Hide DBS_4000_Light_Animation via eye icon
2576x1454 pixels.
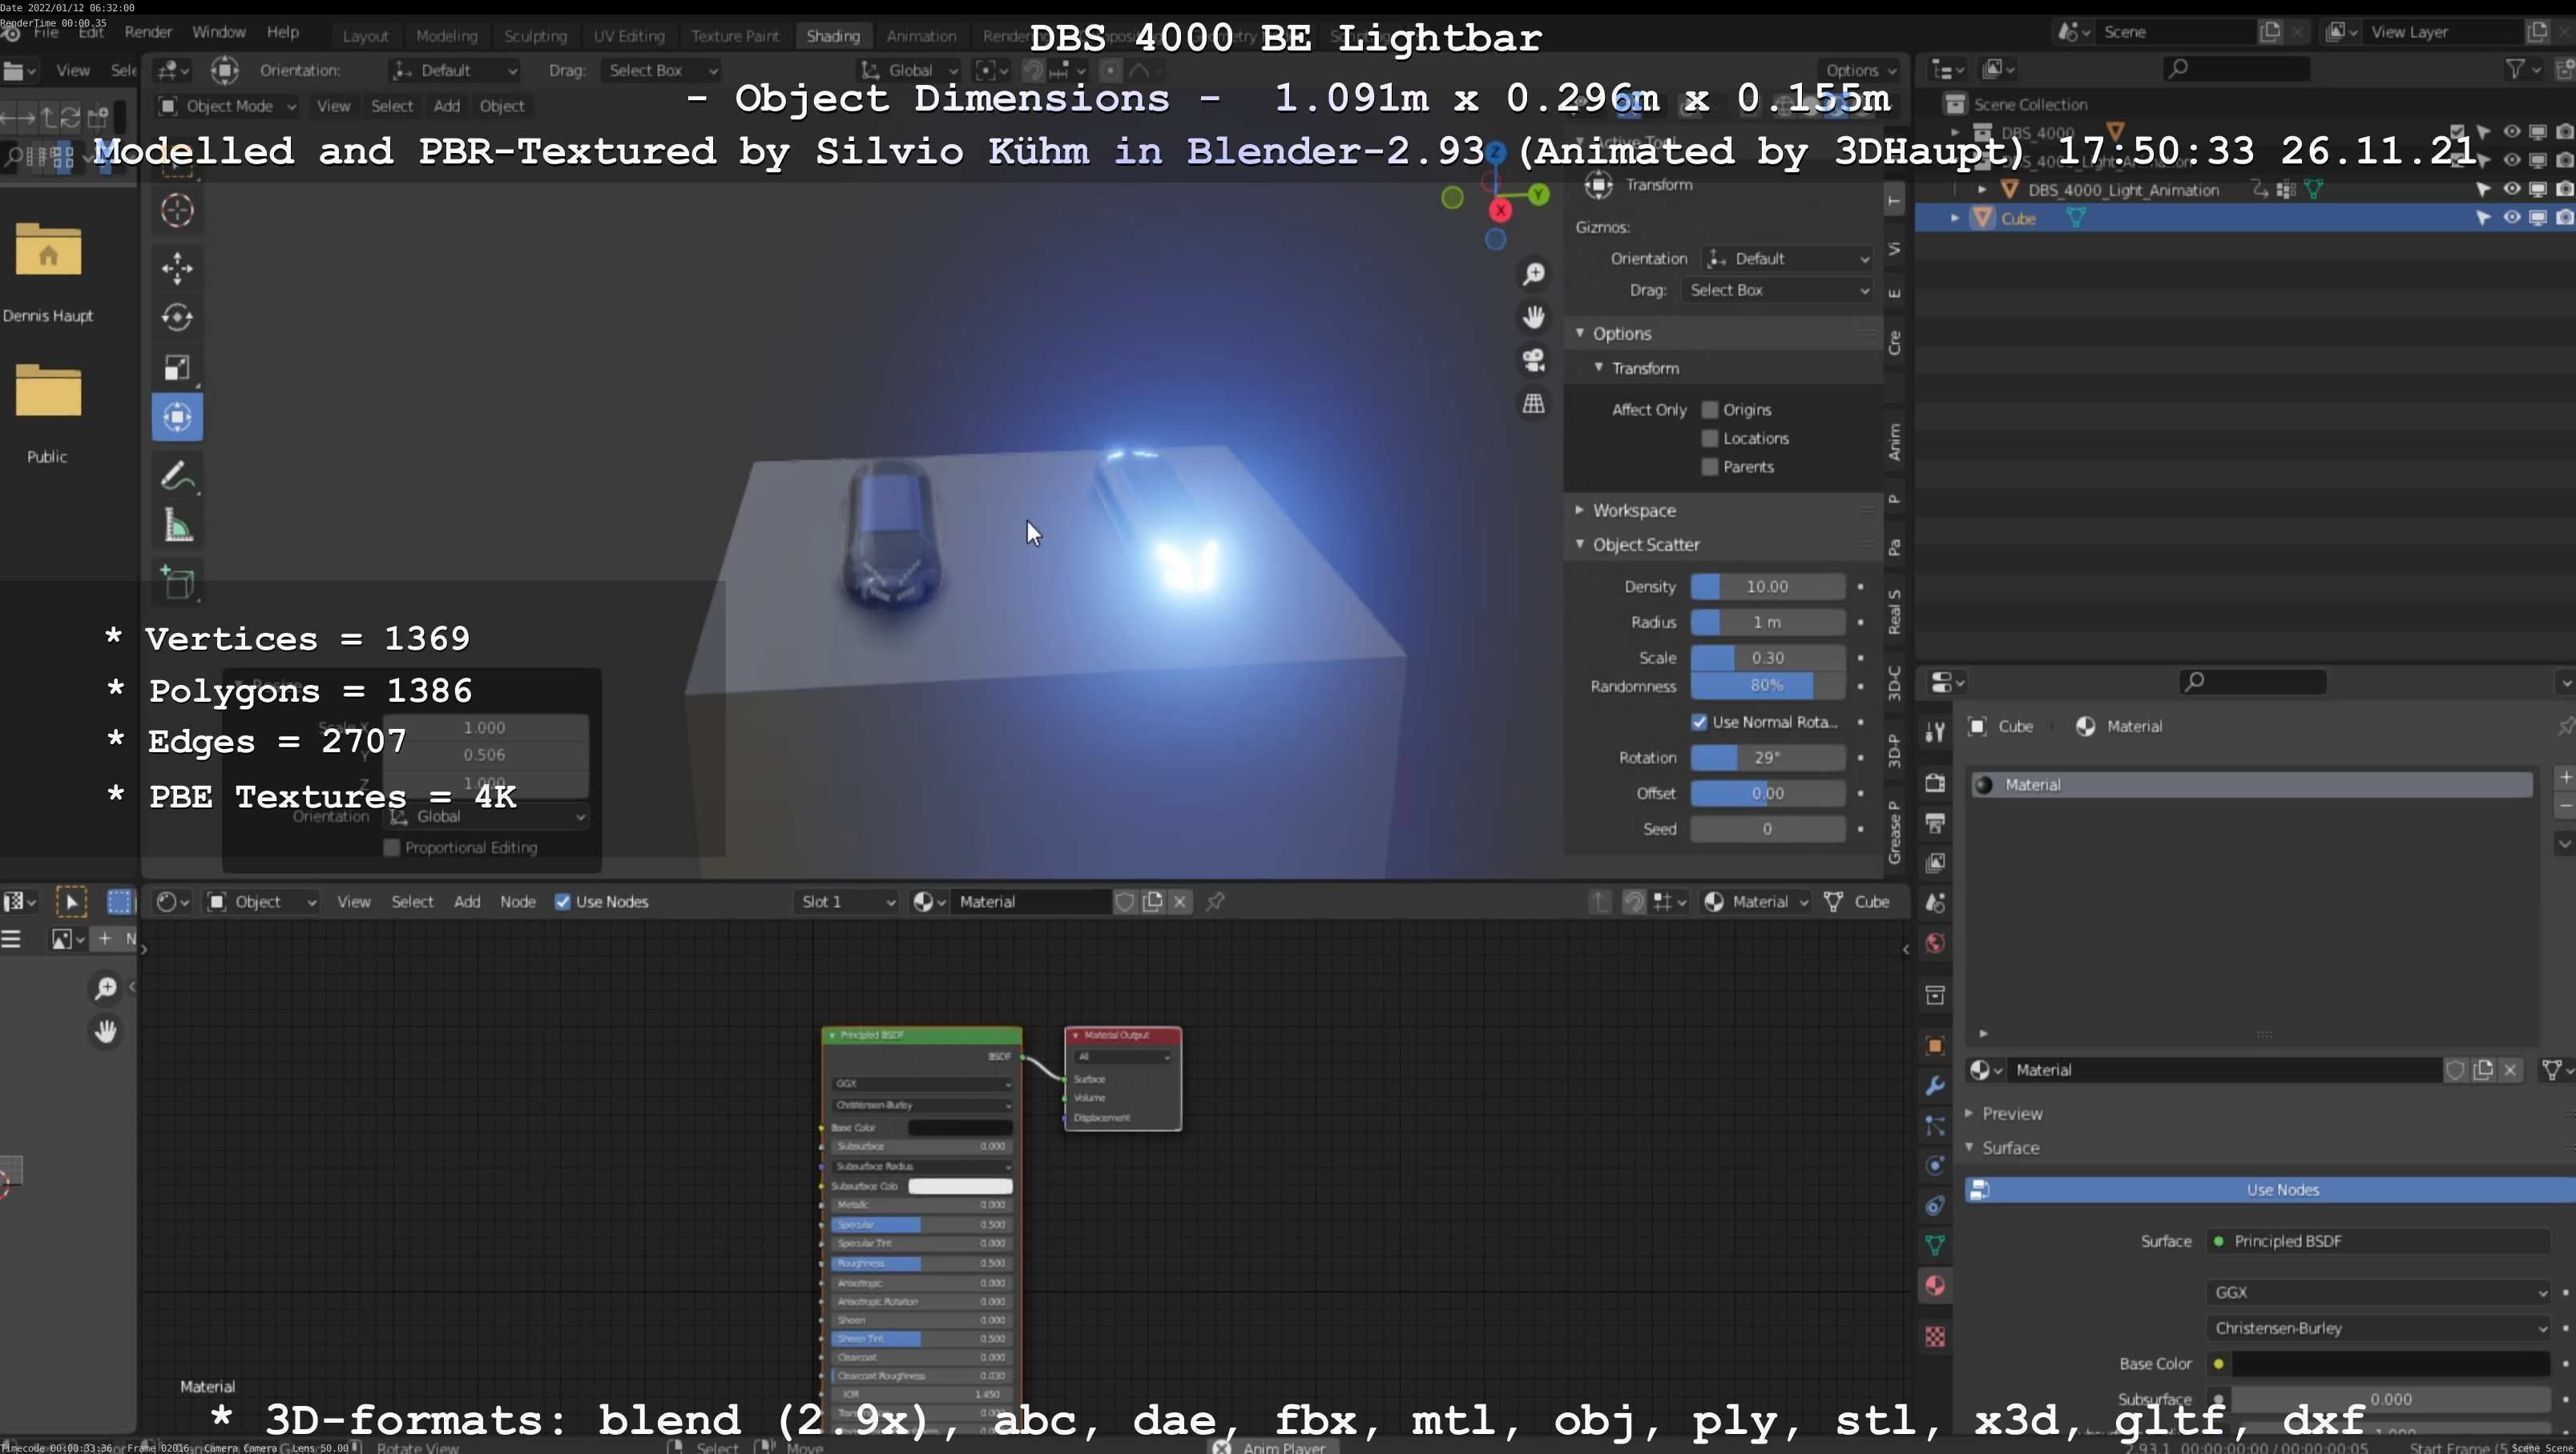pos(2511,189)
